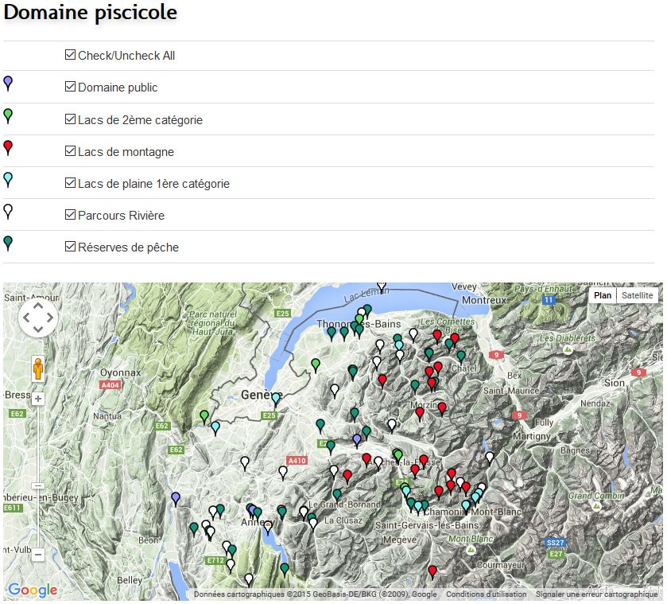The height and width of the screenshot is (604, 667).
Task: Click the Lacs de montagne label text
Action: click(126, 152)
